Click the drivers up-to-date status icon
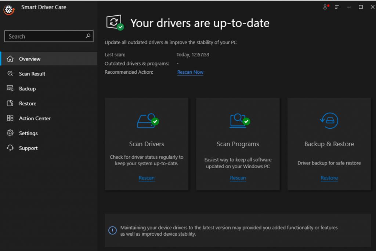This screenshot has width=376, height=251. coord(115,23)
